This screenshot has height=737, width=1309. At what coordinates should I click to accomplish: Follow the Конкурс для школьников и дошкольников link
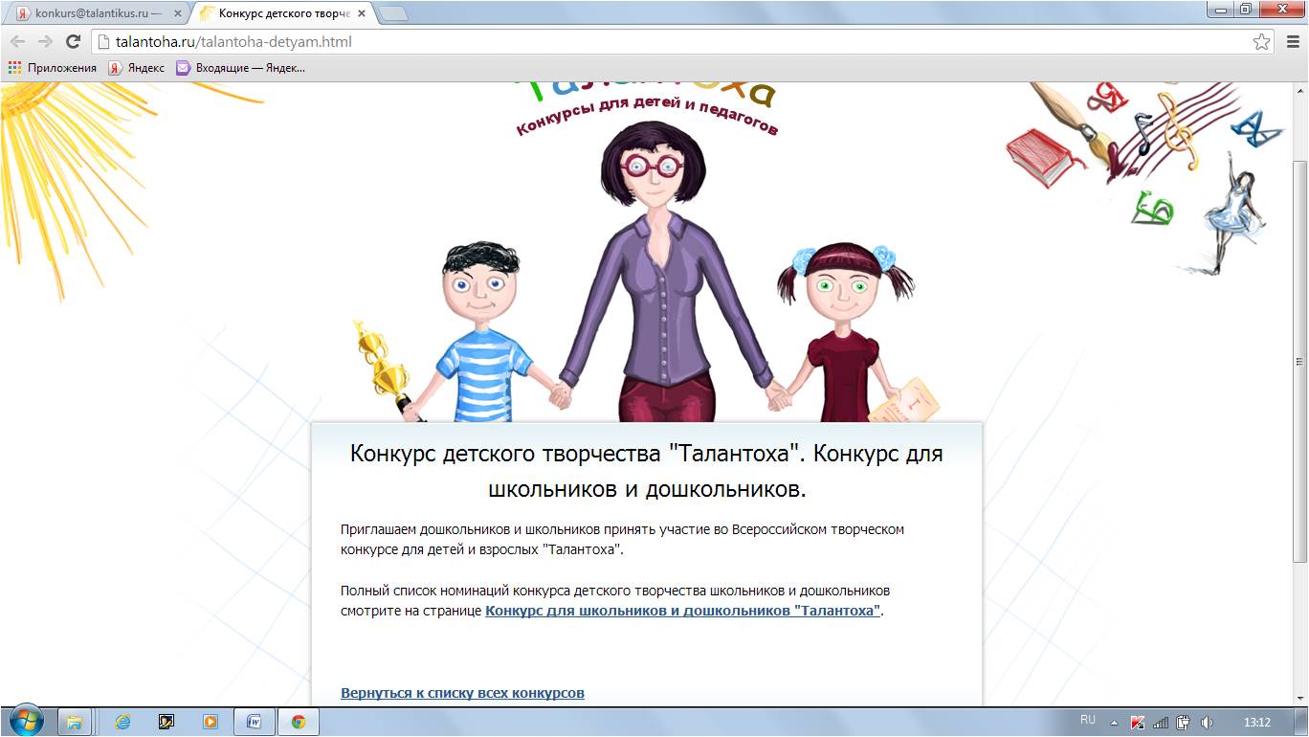click(682, 611)
